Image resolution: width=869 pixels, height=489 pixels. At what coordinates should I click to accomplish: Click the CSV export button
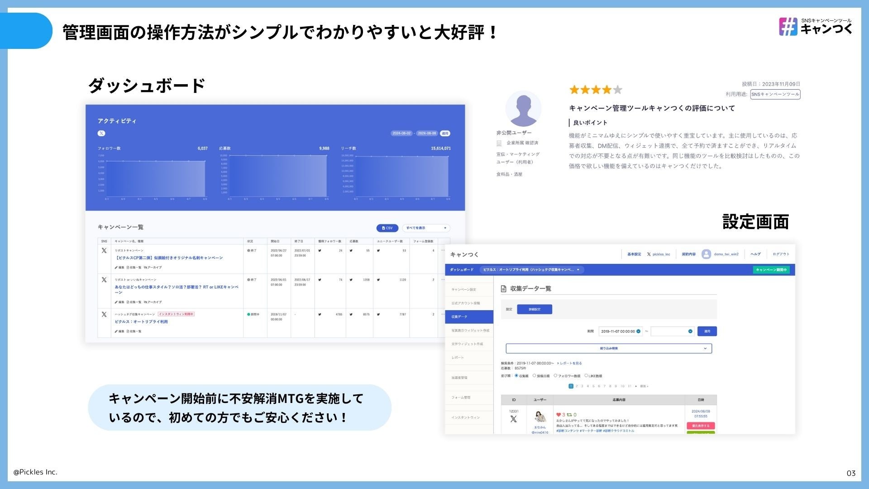[387, 228]
